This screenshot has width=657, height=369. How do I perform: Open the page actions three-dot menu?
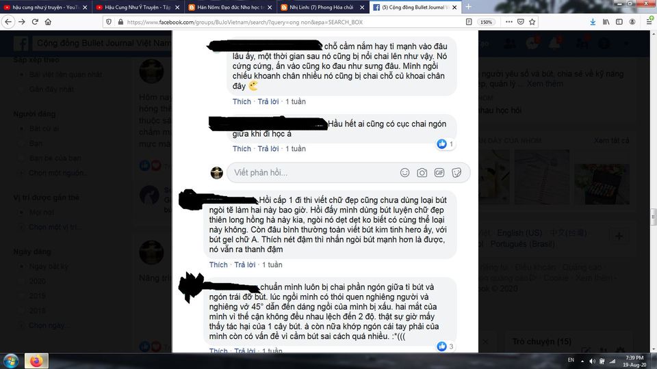pyautogui.click(x=508, y=22)
